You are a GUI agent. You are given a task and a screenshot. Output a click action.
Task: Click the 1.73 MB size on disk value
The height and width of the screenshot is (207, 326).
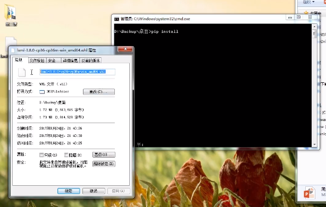click(62, 117)
